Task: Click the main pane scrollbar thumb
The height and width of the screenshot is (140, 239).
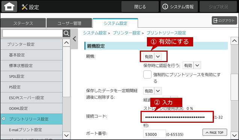Action: click(234, 87)
